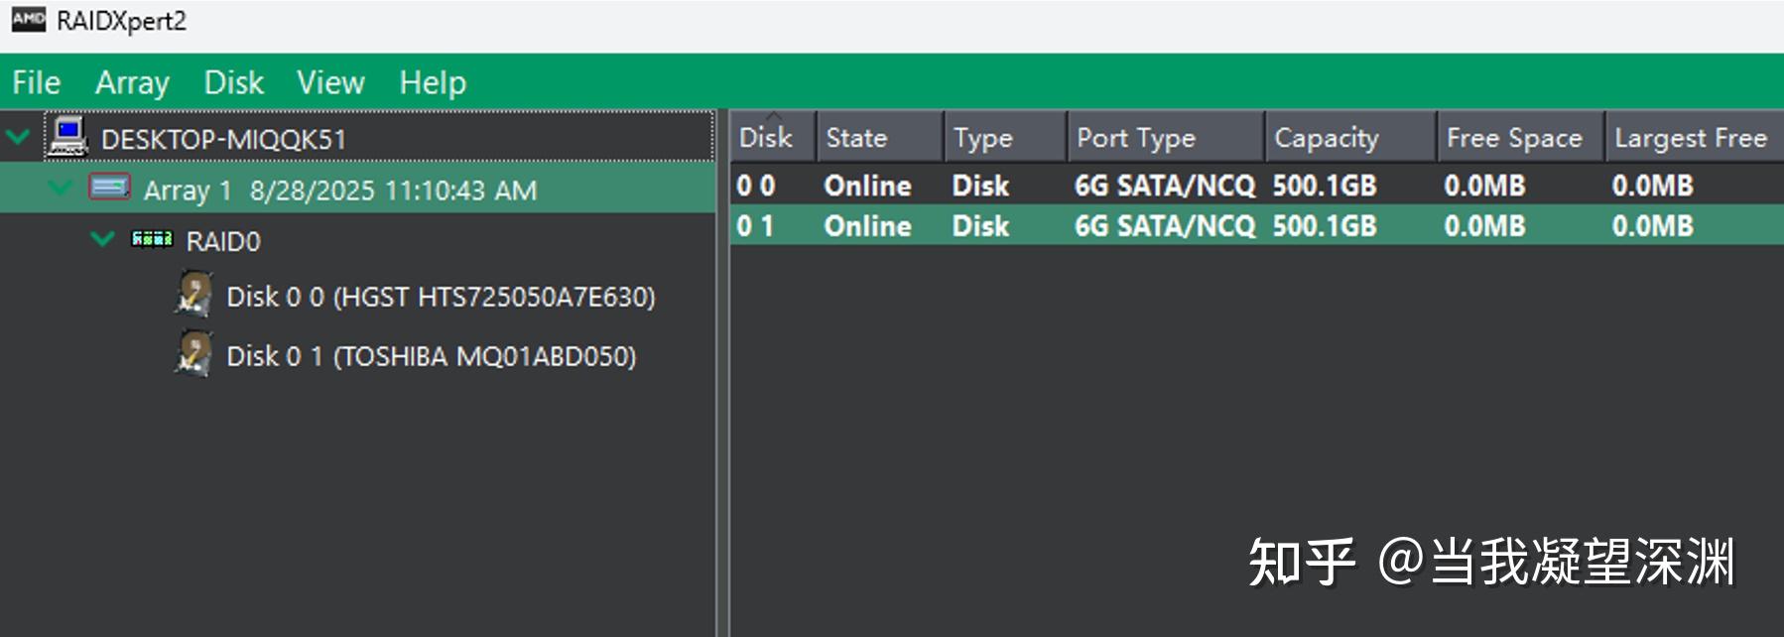Click the RAID0 memory chip icon
This screenshot has height=637, width=1784.
click(152, 239)
